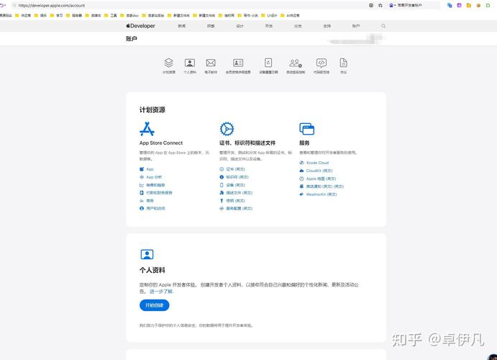Open the WeatherKit (英文) link
This screenshot has width=497, height=360.
[x=321, y=194]
